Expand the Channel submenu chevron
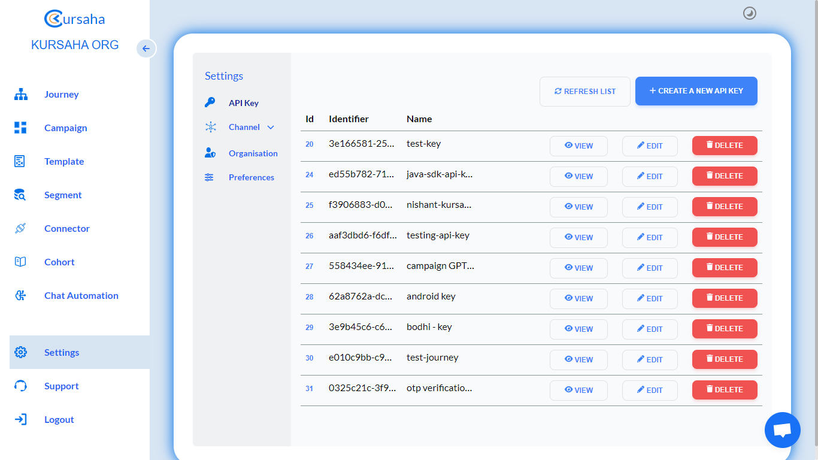 [x=271, y=127]
